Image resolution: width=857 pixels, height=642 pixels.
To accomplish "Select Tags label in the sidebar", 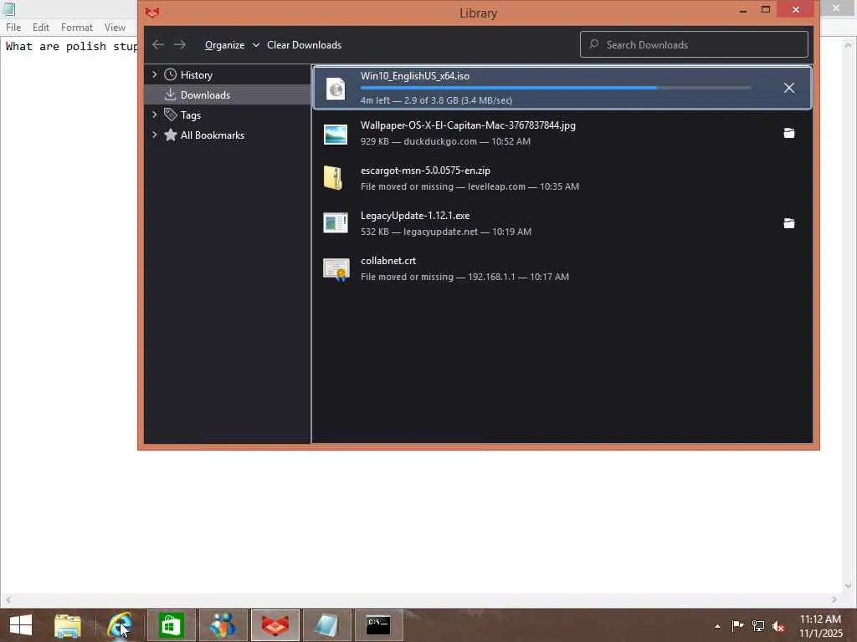I will [191, 115].
